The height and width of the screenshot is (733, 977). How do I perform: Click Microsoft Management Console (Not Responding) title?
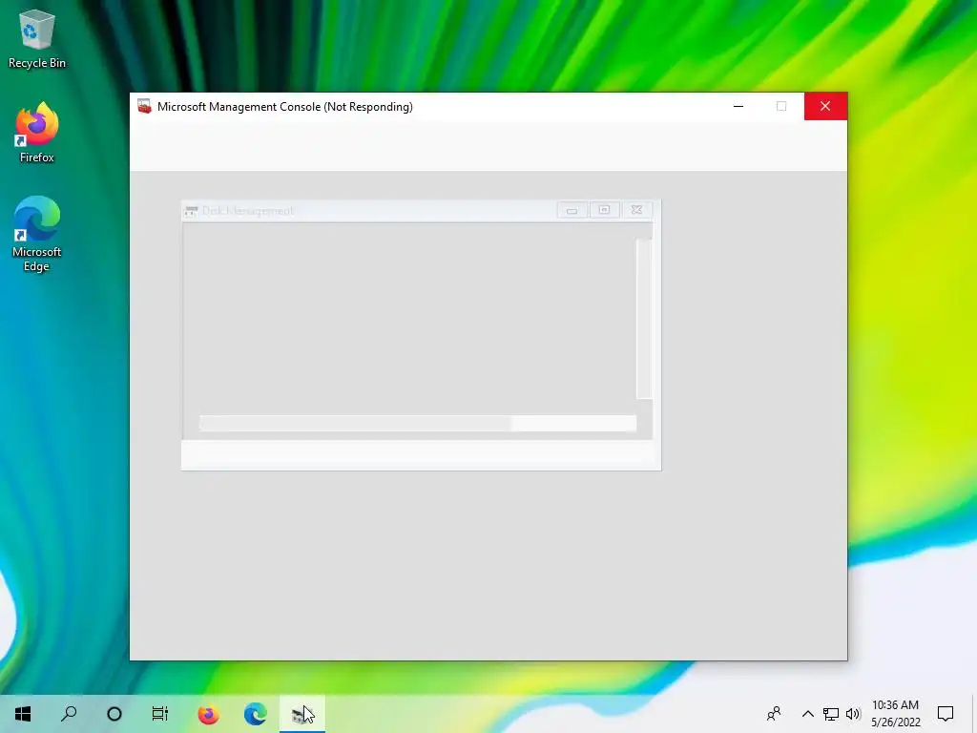[284, 107]
